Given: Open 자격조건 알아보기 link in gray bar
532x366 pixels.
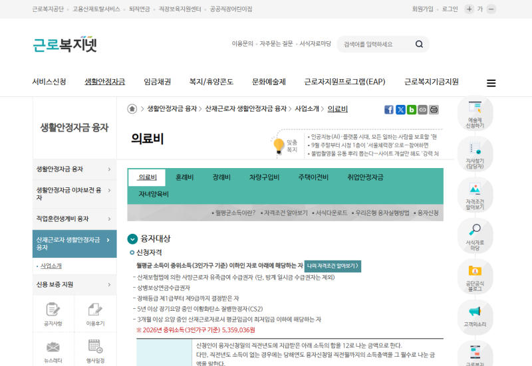Looking at the screenshot, I should pos(286,213).
